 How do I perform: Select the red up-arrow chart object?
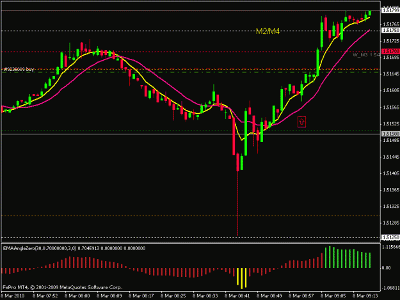302,122
